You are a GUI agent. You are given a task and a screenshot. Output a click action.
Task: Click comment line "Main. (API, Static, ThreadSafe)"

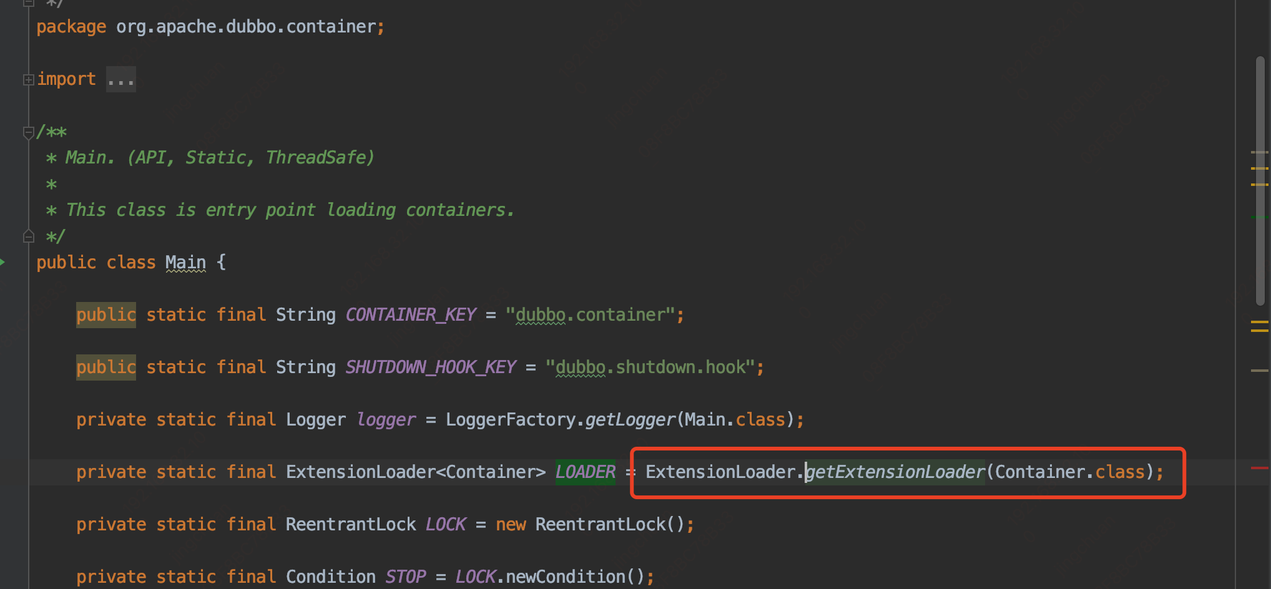click(220, 157)
